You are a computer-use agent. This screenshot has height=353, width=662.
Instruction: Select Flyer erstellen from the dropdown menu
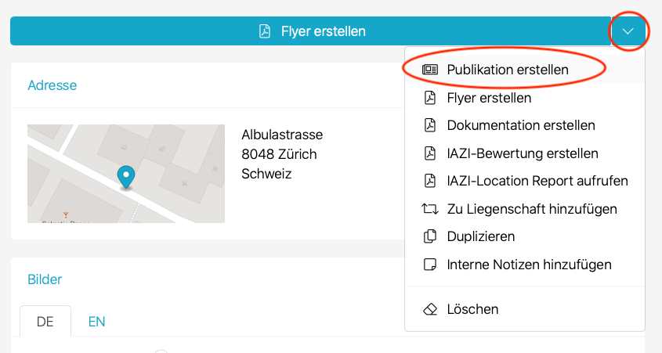[489, 98]
